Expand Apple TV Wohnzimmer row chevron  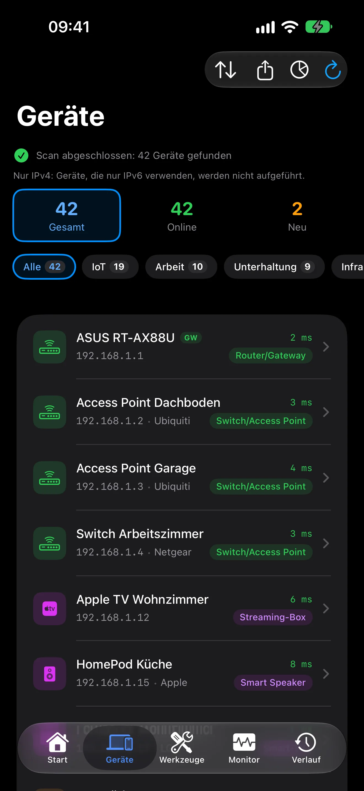pyautogui.click(x=326, y=608)
